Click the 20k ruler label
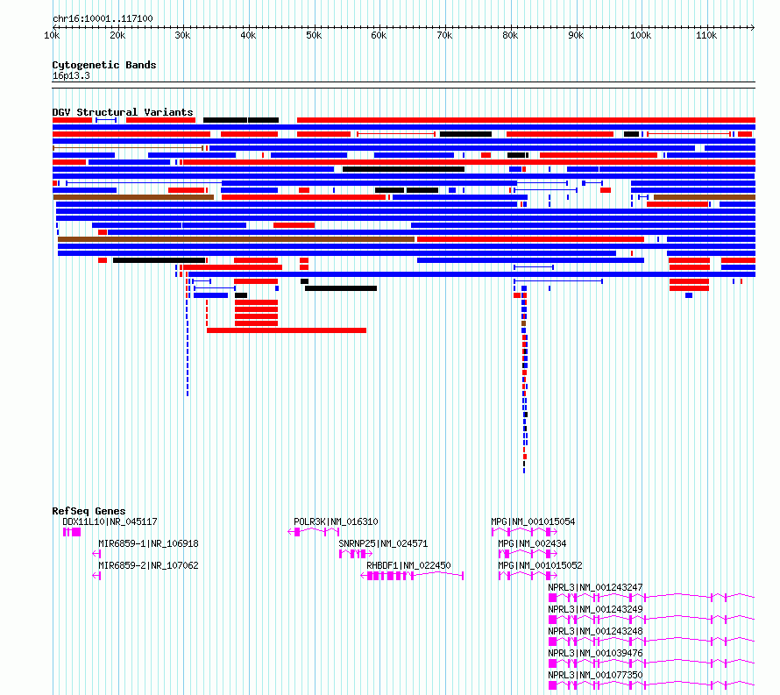The width and height of the screenshot is (780, 695). click(117, 35)
